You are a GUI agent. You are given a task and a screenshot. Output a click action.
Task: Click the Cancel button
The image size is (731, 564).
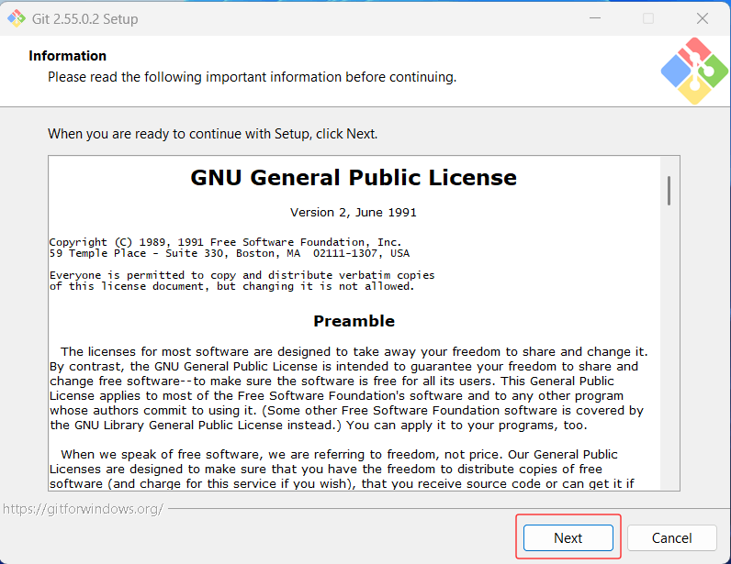point(671,538)
